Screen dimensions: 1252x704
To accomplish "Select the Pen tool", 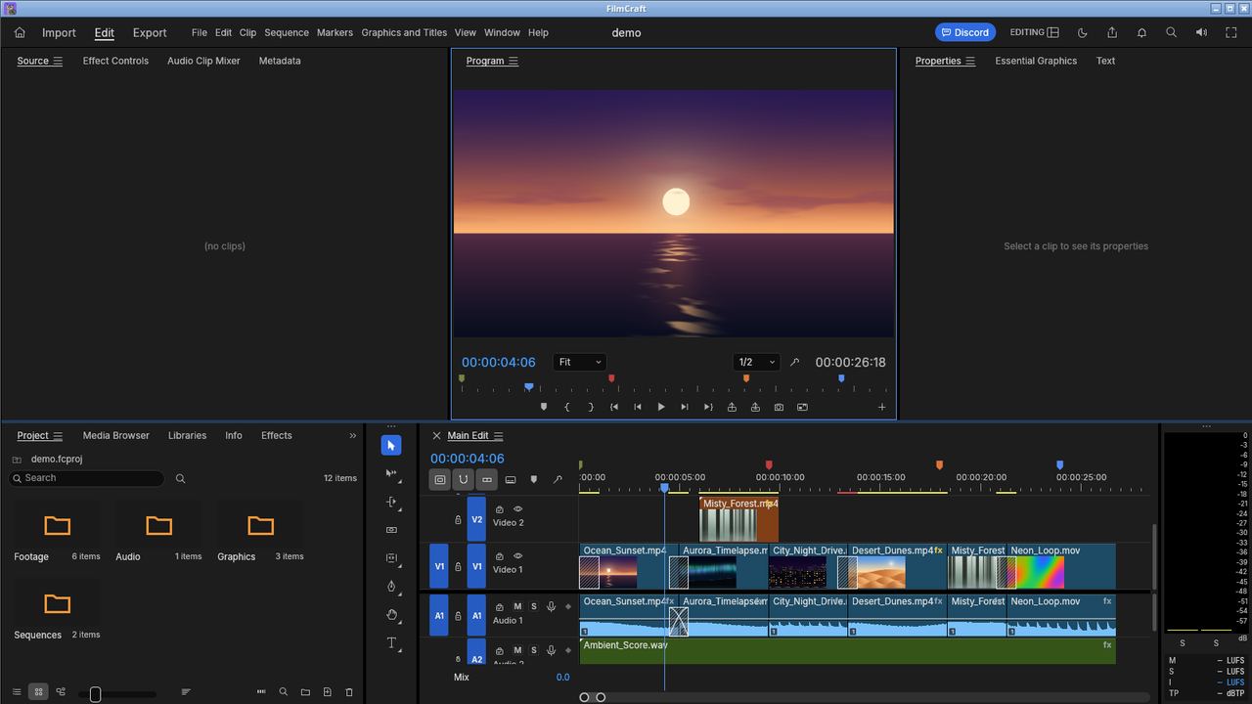I will (x=391, y=587).
